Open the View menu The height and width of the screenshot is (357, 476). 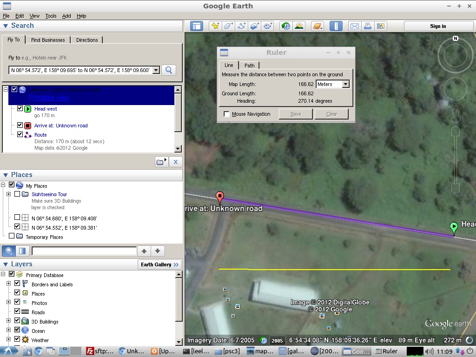pos(34,16)
